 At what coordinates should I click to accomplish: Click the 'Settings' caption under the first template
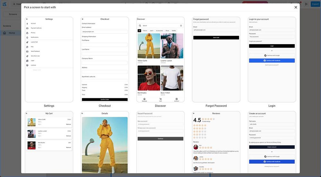[49, 106]
